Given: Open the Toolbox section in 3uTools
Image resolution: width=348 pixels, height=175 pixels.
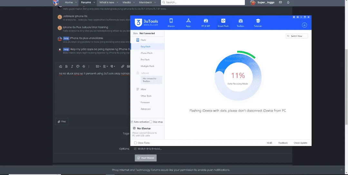Looking at the screenshot, I should coord(240,23).
